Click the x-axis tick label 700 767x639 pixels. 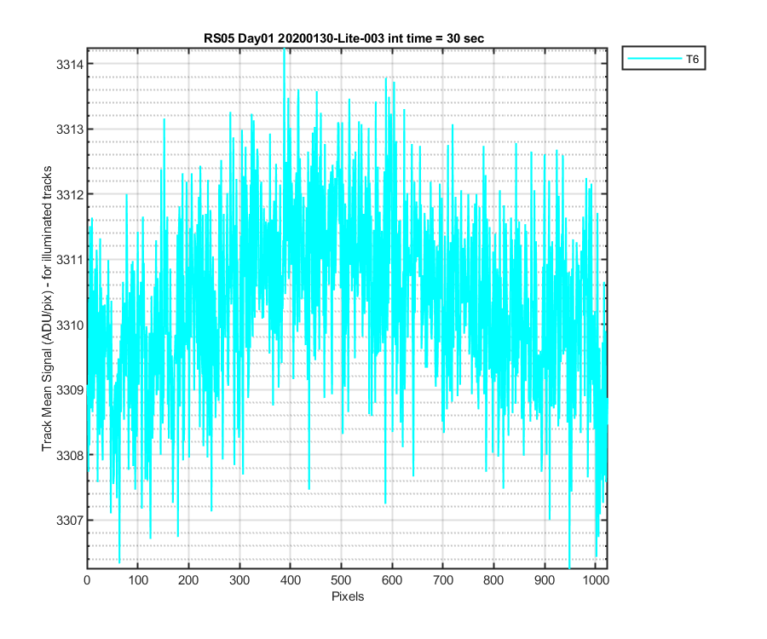click(x=442, y=580)
